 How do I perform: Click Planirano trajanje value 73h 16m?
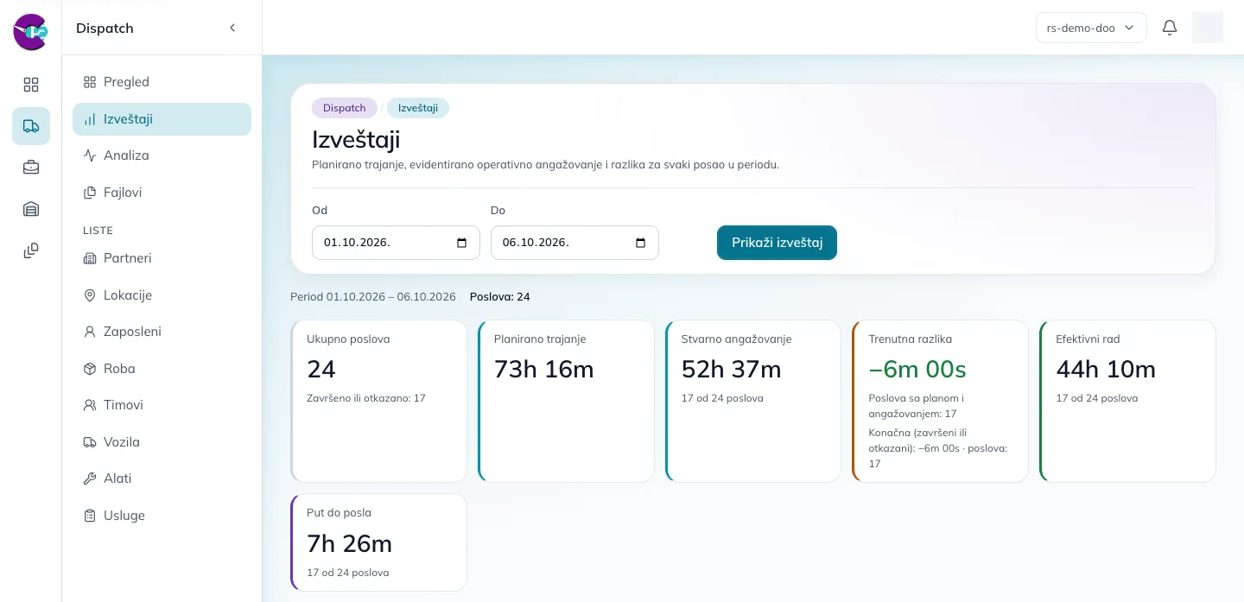click(544, 370)
